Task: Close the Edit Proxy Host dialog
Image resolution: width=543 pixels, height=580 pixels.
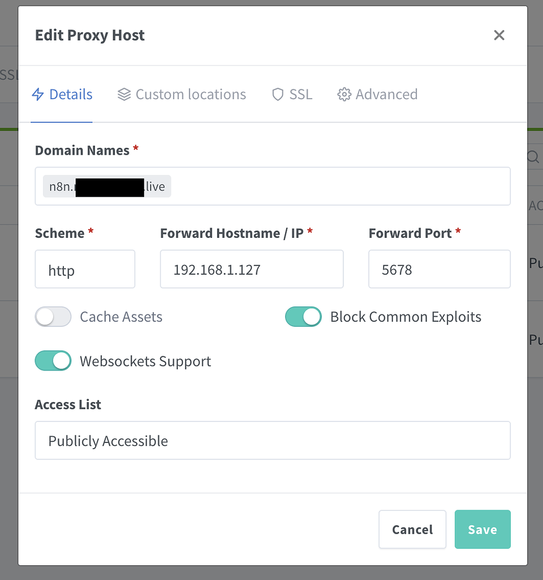Action: tap(499, 35)
